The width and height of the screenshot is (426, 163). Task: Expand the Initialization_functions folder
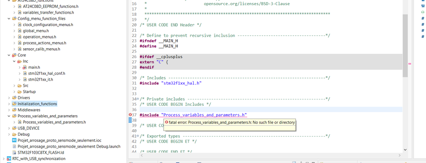(x=9, y=104)
